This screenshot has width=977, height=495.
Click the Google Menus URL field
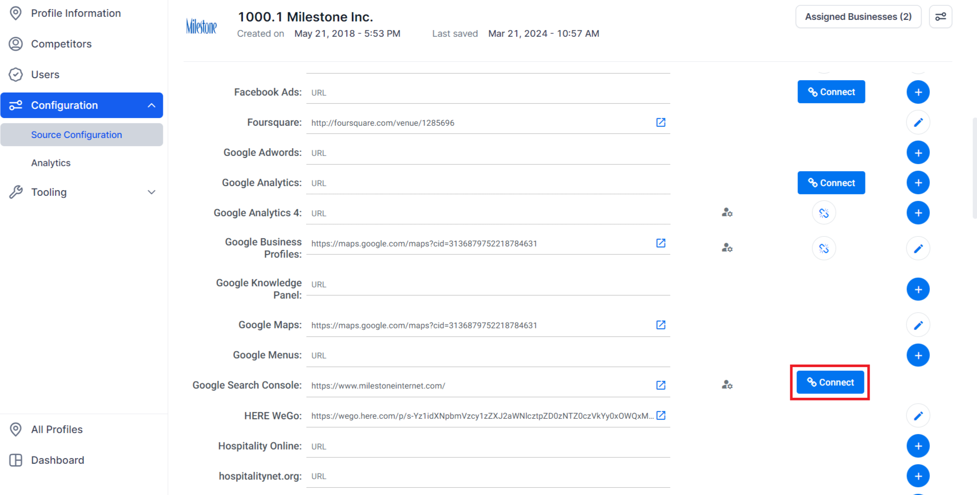(x=488, y=355)
